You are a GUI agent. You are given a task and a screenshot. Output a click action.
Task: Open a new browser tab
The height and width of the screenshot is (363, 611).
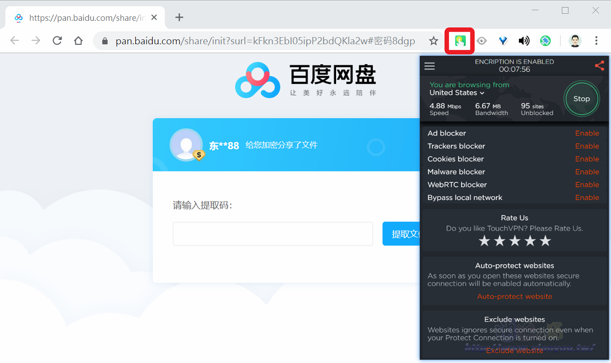pos(179,18)
